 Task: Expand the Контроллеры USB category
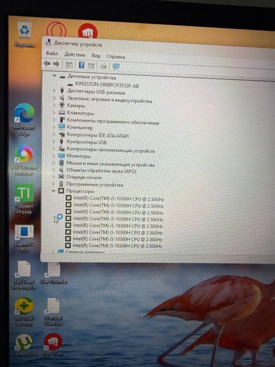click(53, 142)
